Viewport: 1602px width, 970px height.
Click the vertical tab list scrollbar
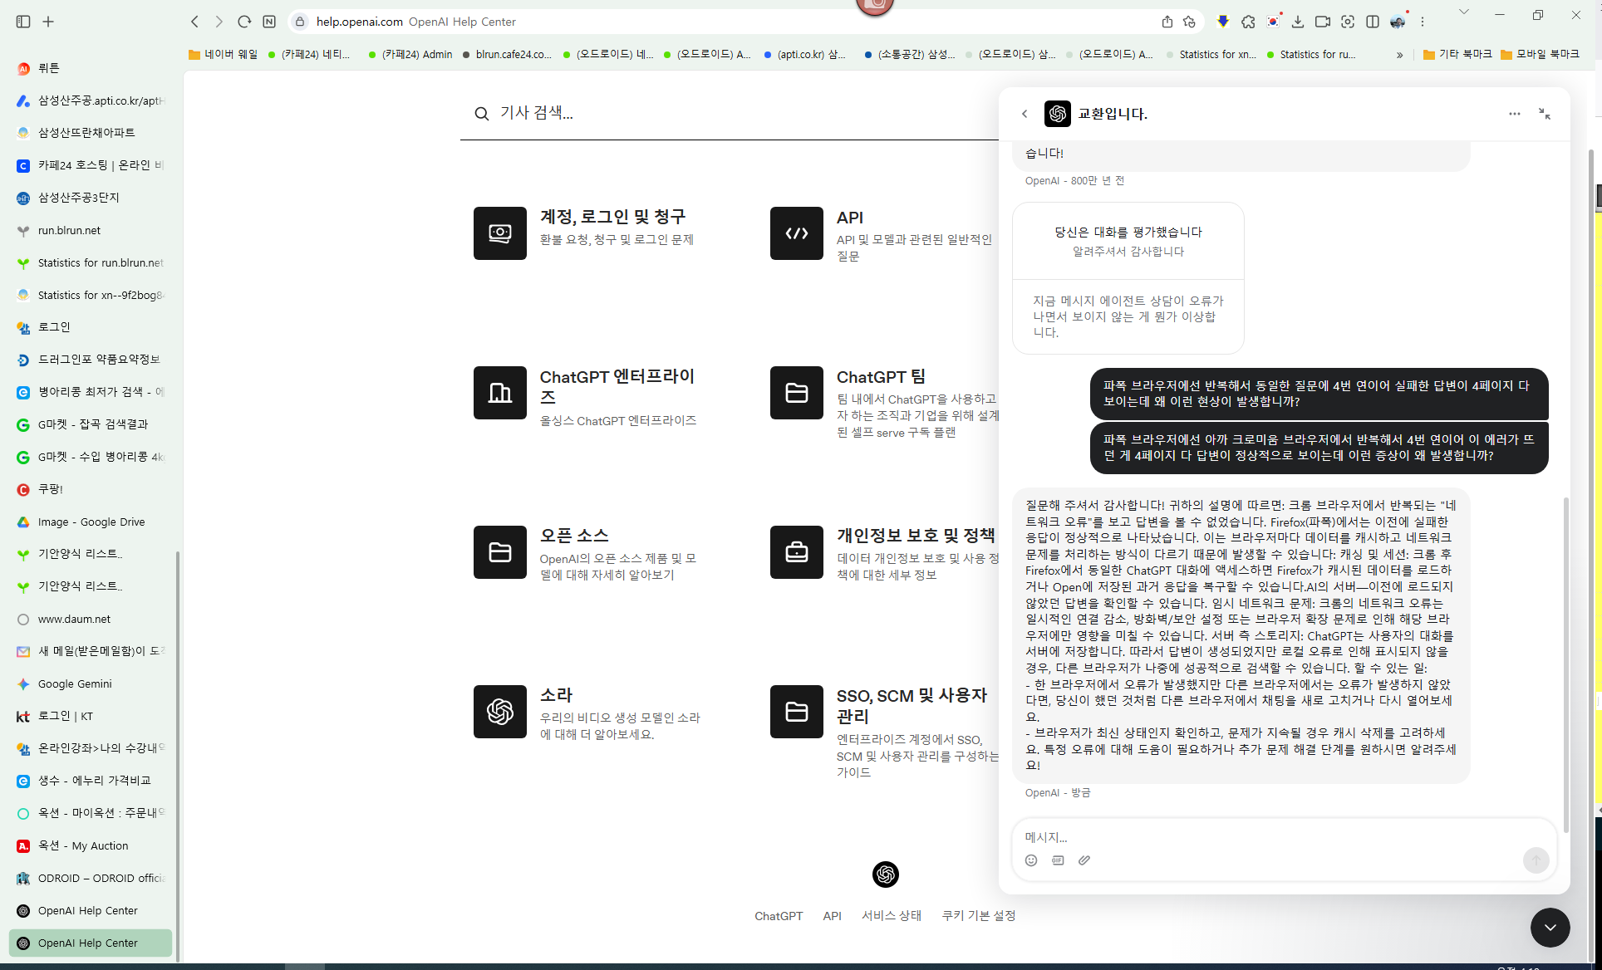[x=178, y=756]
